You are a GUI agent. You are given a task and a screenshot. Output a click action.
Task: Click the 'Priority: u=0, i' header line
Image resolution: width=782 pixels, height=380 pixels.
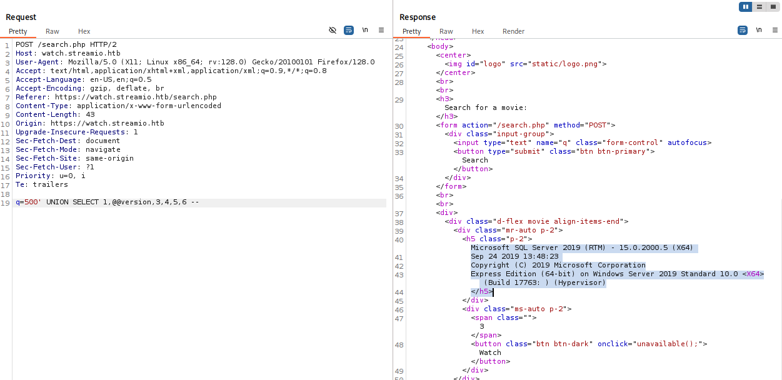51,176
